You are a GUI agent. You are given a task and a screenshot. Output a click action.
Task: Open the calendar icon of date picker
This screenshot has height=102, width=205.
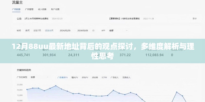pyautogui.click(x=93, y=31)
